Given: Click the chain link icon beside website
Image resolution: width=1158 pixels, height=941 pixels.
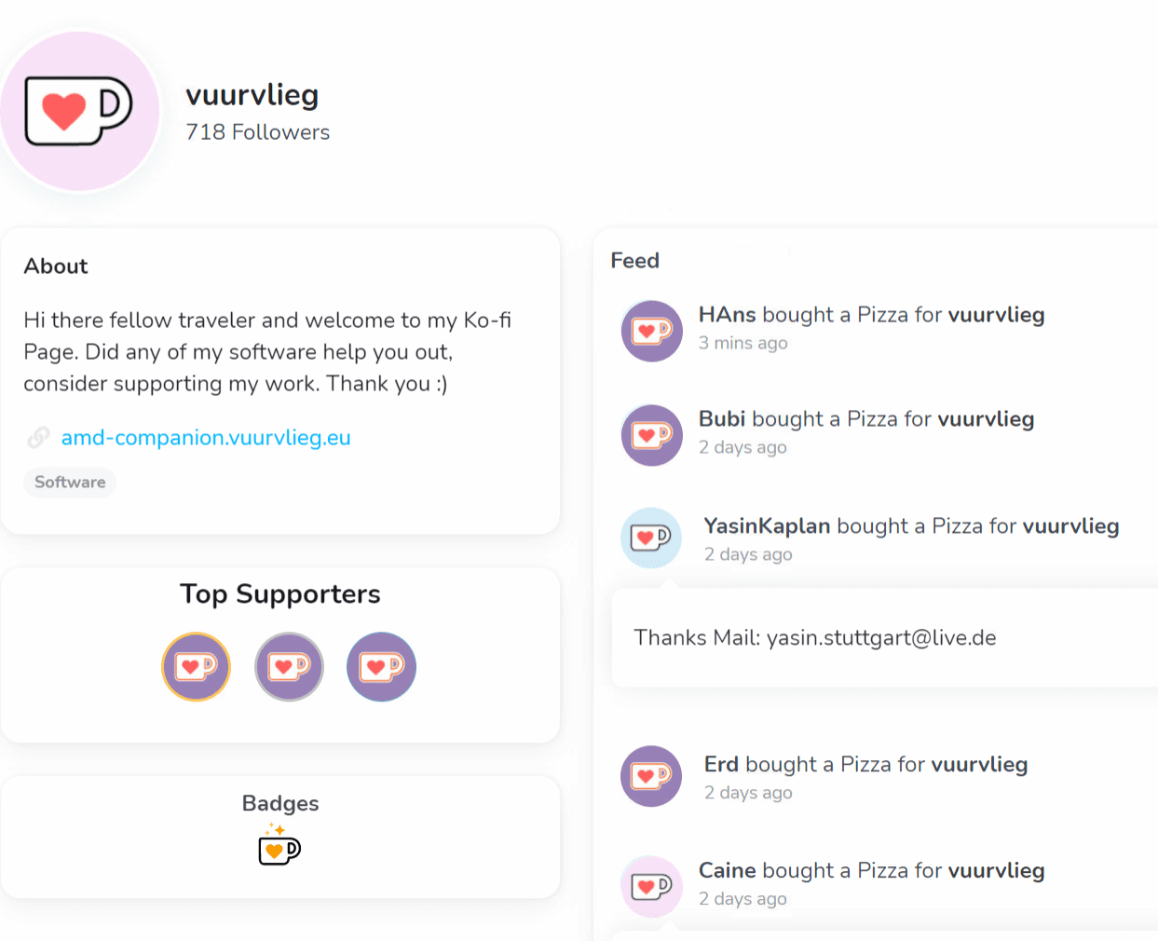Looking at the screenshot, I should click(x=38, y=437).
